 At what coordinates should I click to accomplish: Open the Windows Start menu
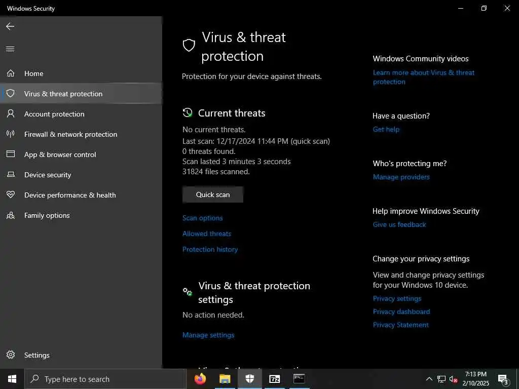tap(12, 379)
